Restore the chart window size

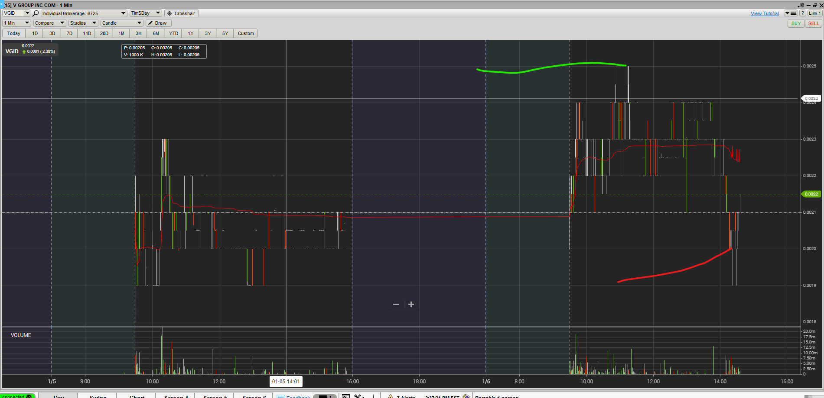tap(815, 5)
